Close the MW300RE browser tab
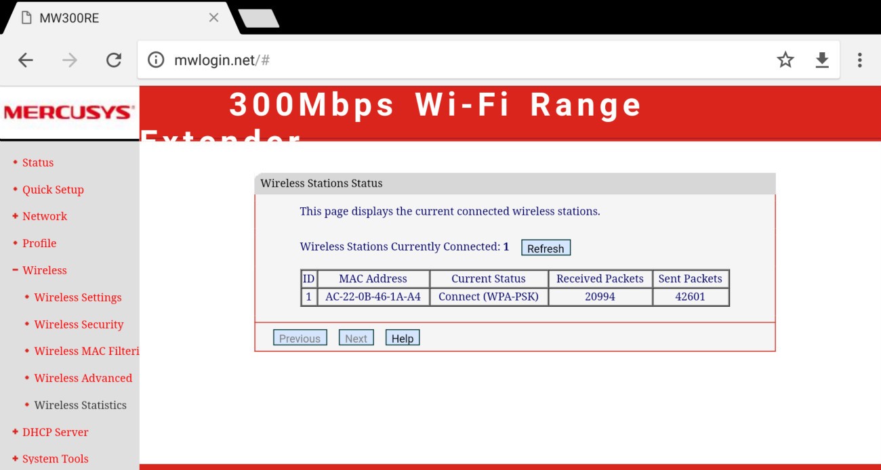Image resolution: width=881 pixels, height=470 pixels. [213, 18]
